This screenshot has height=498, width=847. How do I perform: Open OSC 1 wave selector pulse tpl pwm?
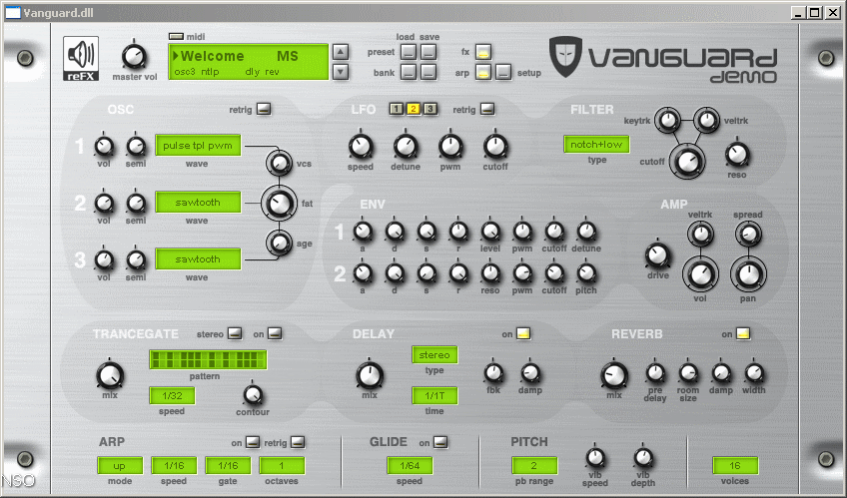coord(198,145)
